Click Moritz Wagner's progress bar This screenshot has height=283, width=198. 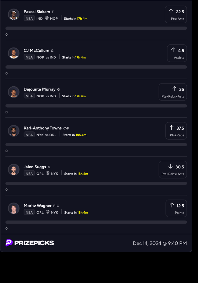96,222
